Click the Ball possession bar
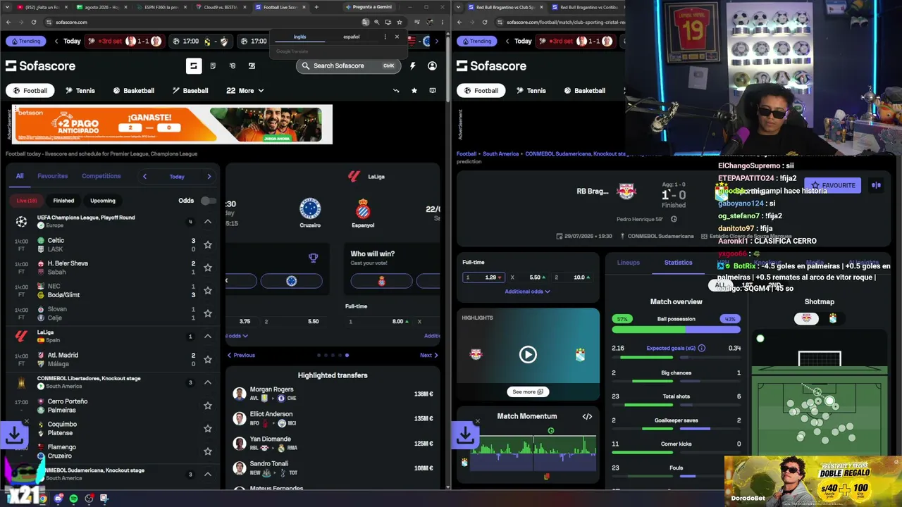902x507 pixels. [676, 328]
